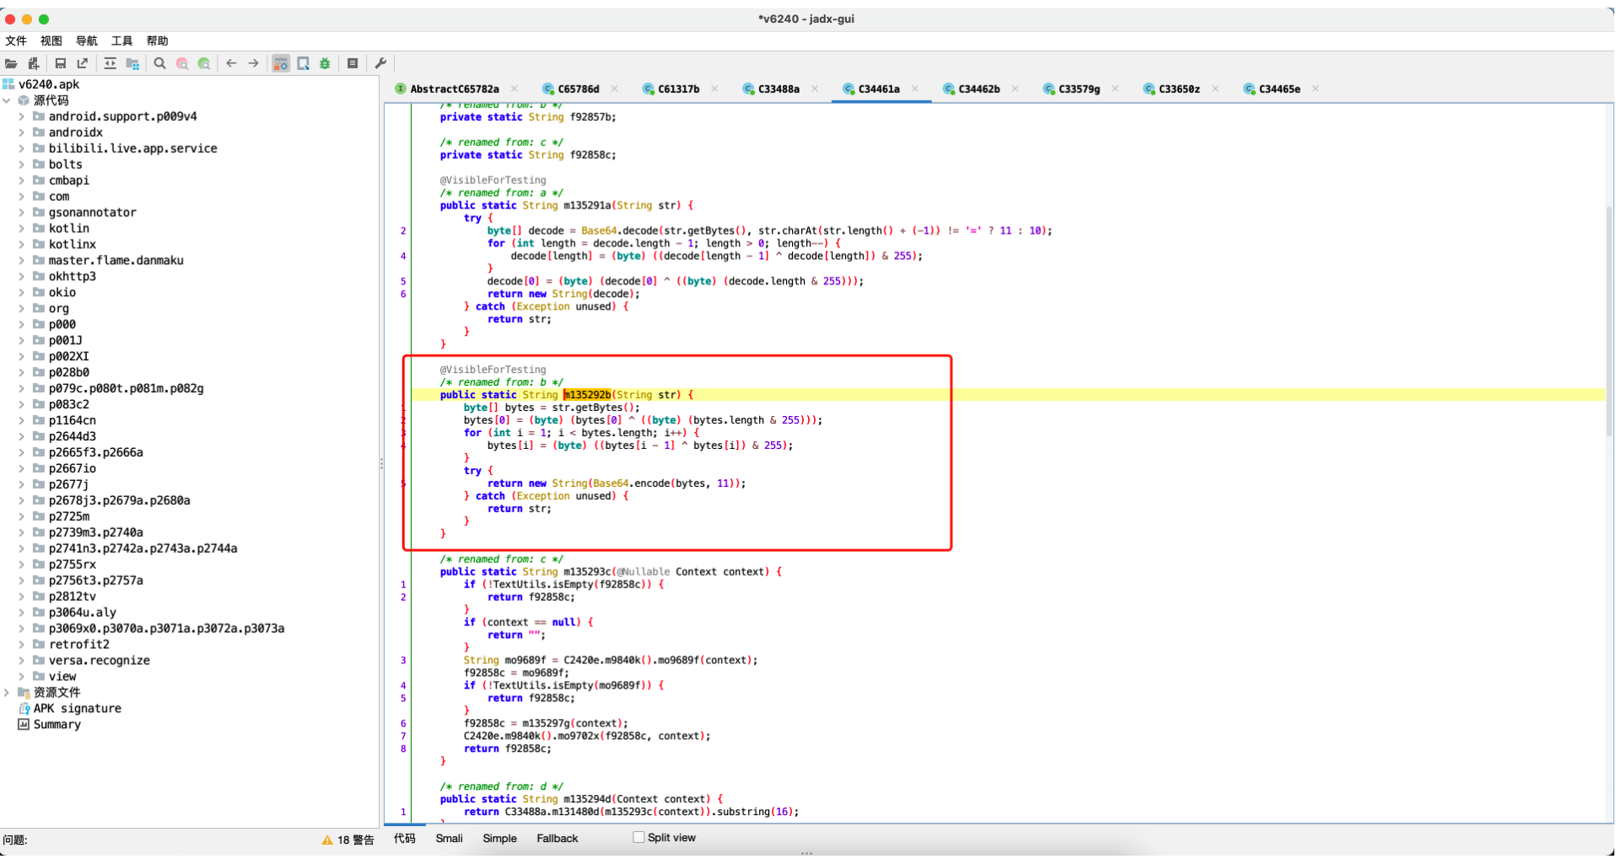1616x859 pixels.
Task: Switch to Simple view mode
Action: click(499, 838)
